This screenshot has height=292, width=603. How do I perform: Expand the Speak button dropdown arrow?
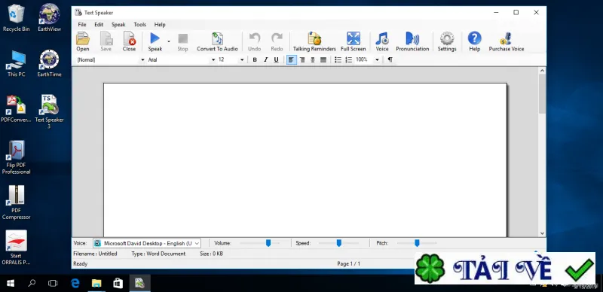coord(168,41)
